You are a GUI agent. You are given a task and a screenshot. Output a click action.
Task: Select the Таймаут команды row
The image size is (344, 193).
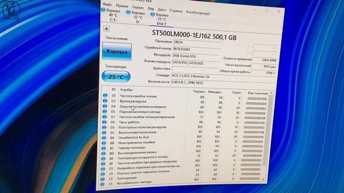point(183,147)
